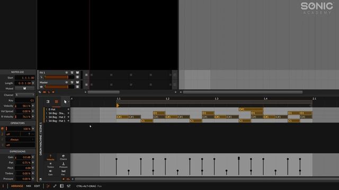Click the Vel Spread value field
This screenshot has width=339, height=190.
coord(23,111)
